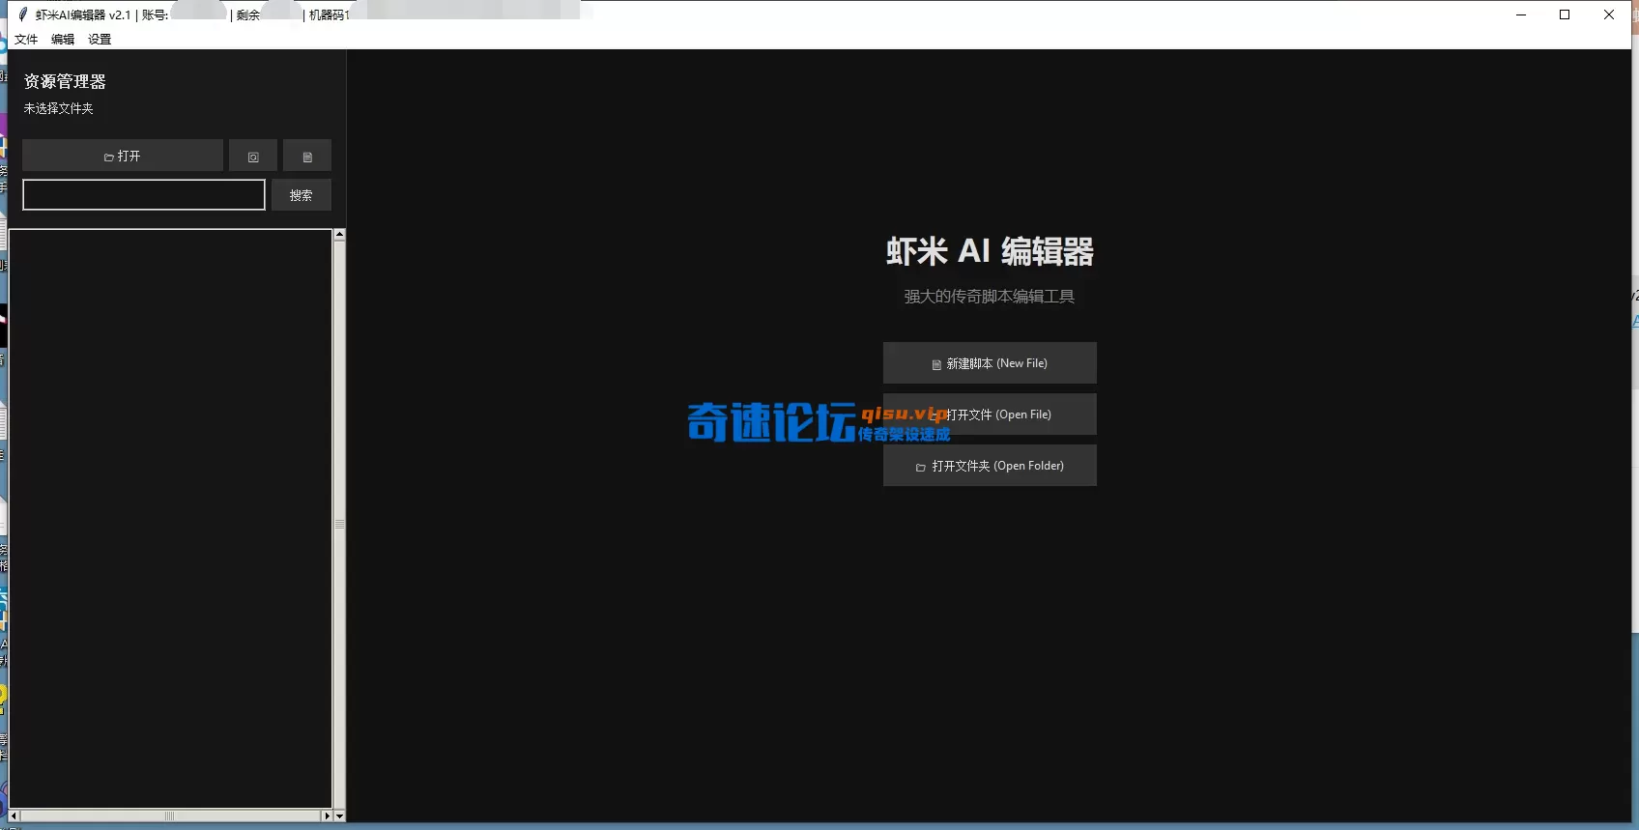Close the 虾米AI编辑器 window
Image resolution: width=1639 pixels, height=830 pixels.
click(1609, 14)
